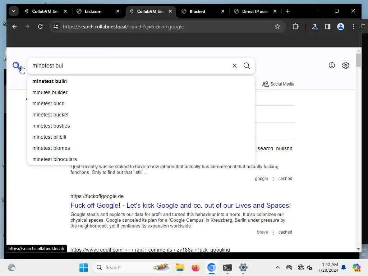The width and height of the screenshot is (368, 276).
Task: Show hidden system tray icons
Action: coord(278,267)
